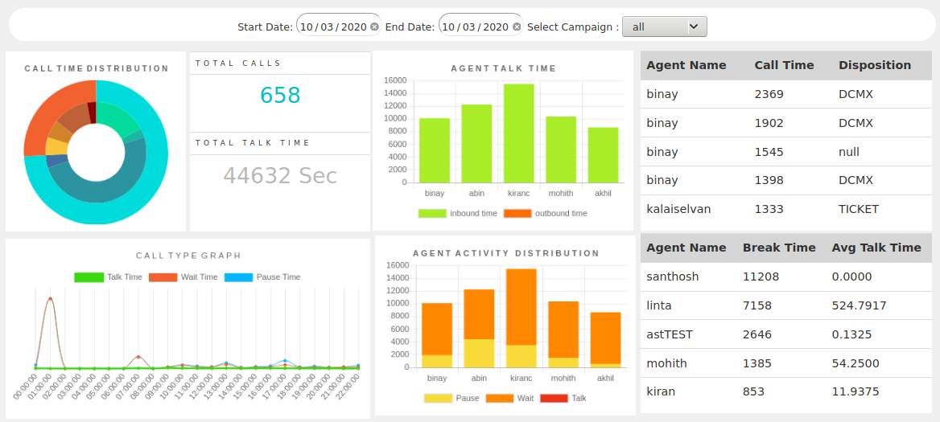Click kiranc bar in Agent Talk Time
Screen dimensions: 940x422
click(x=519, y=133)
